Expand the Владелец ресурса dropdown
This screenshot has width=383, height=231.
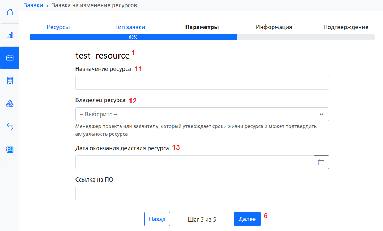pyautogui.click(x=202, y=114)
